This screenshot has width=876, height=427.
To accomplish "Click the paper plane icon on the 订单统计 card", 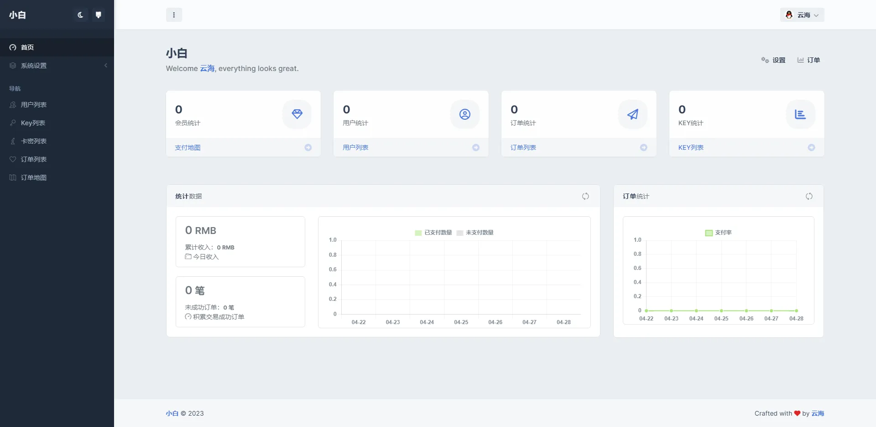I will (x=633, y=114).
